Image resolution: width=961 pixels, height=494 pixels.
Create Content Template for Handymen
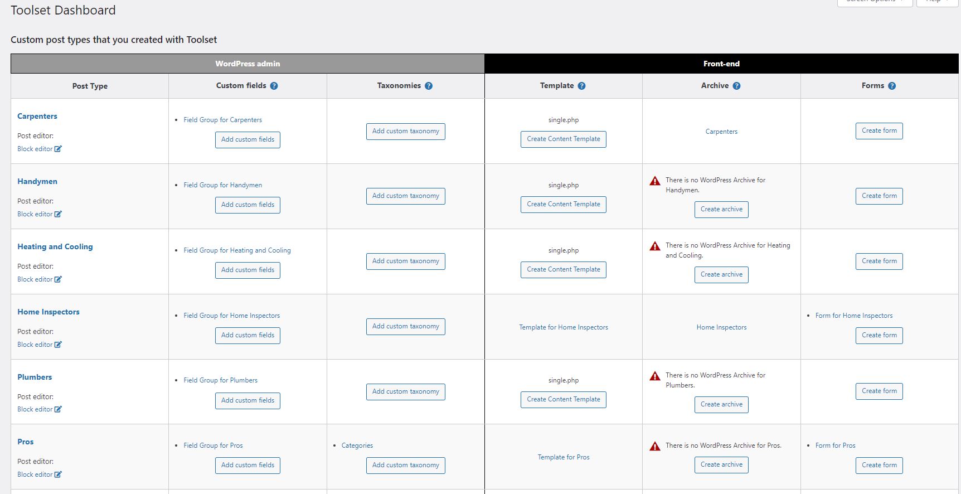[564, 205]
